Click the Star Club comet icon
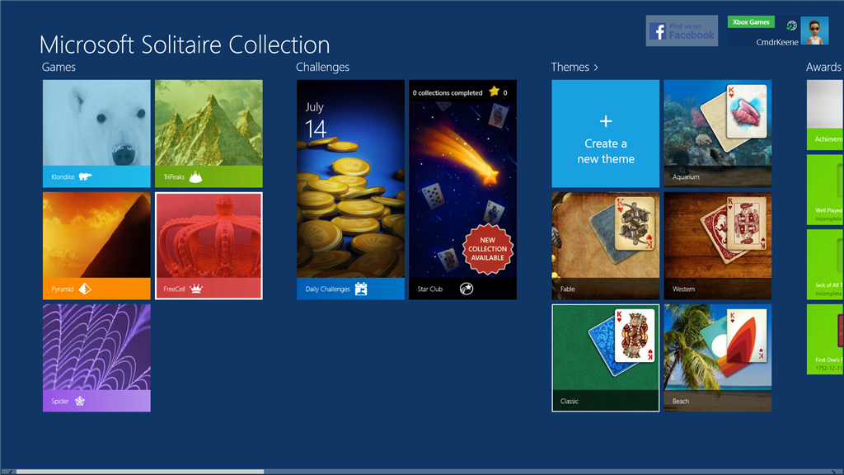The image size is (844, 475). pyautogui.click(x=467, y=289)
